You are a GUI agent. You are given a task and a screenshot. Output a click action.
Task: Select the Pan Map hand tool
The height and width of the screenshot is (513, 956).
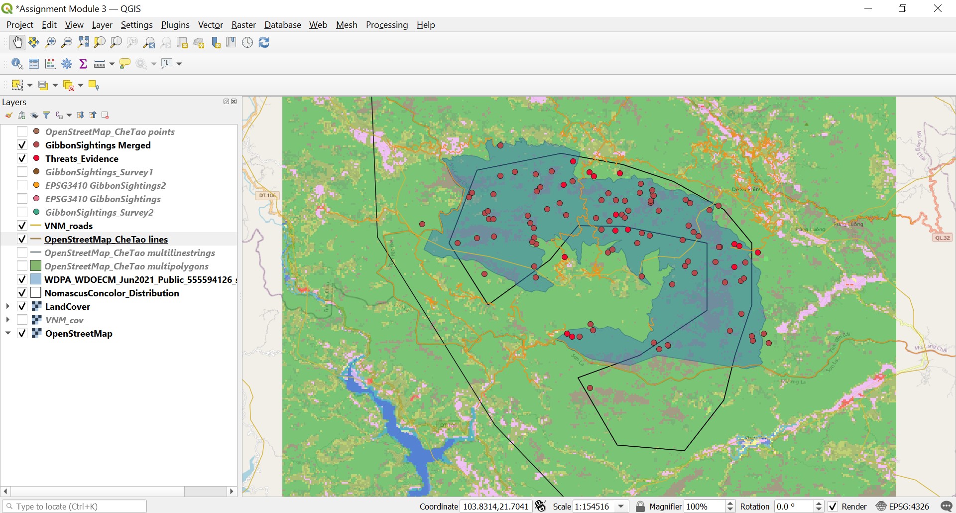[x=17, y=43]
